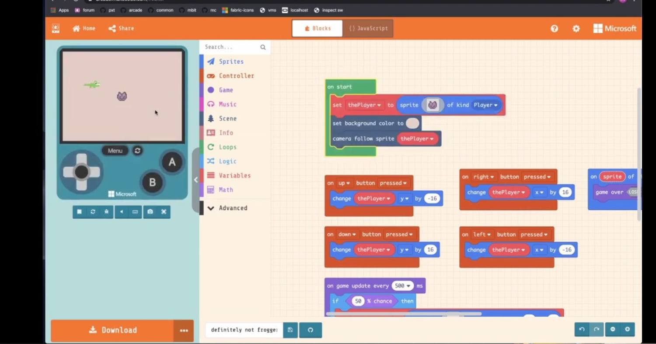Click the horizontal workspace scrollbar
Viewport: 656px width, 344px height.
pyautogui.click(x=404, y=313)
